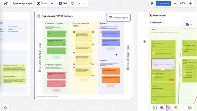The height and width of the screenshot is (111, 197).
Task: Select the first red card in 'Слабые стороны'
Action: [x=56, y=75]
